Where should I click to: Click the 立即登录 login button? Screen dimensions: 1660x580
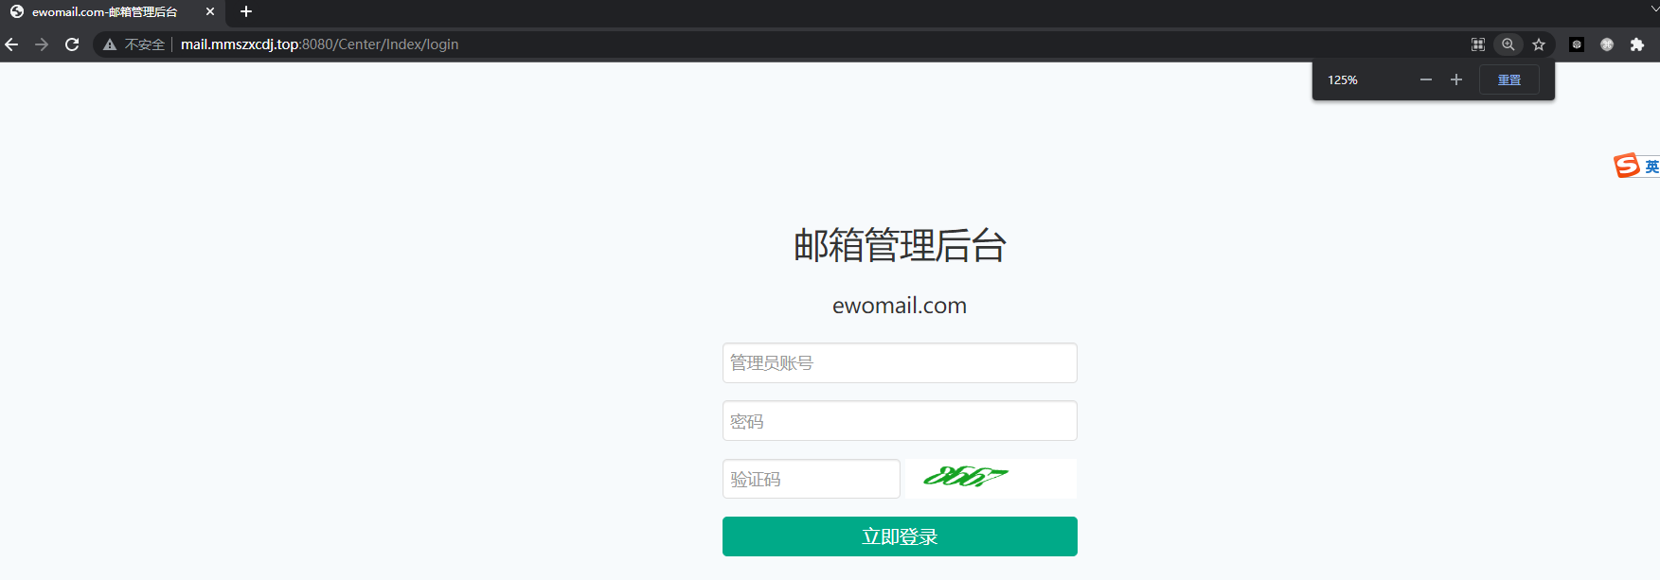point(900,536)
